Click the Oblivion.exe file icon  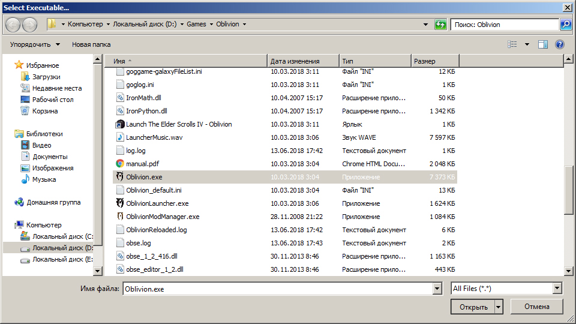[x=120, y=176]
